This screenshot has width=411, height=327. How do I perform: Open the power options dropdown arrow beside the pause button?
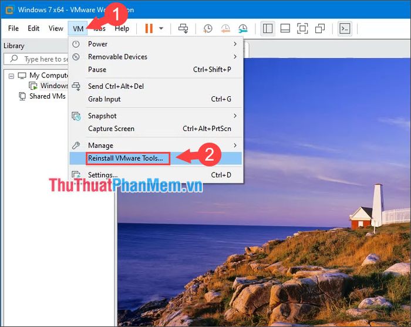(x=161, y=28)
